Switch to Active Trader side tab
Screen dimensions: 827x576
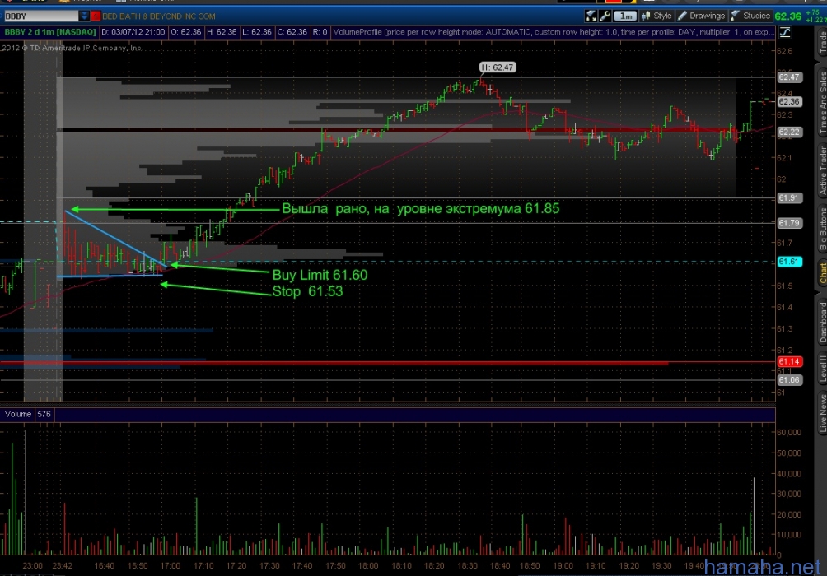[822, 171]
